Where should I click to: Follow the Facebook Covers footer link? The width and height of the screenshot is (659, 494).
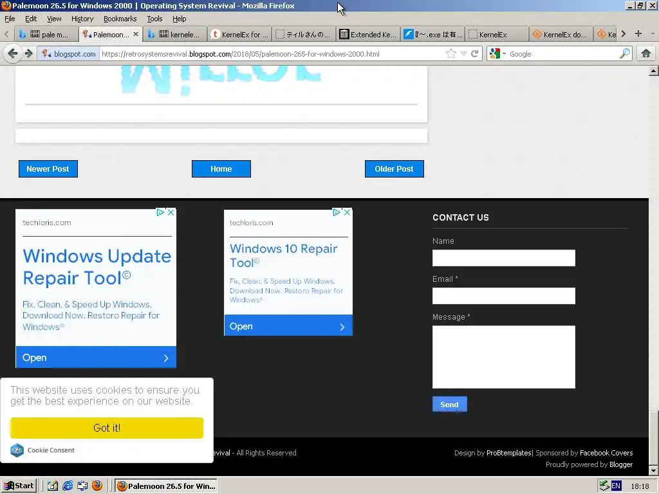(606, 453)
